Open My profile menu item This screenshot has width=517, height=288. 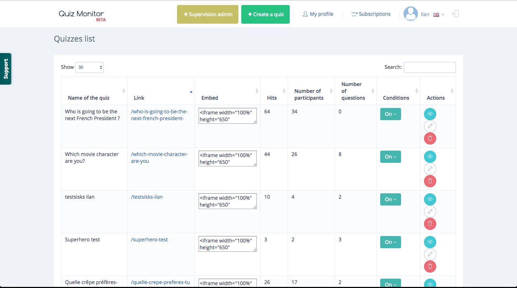[x=318, y=14]
